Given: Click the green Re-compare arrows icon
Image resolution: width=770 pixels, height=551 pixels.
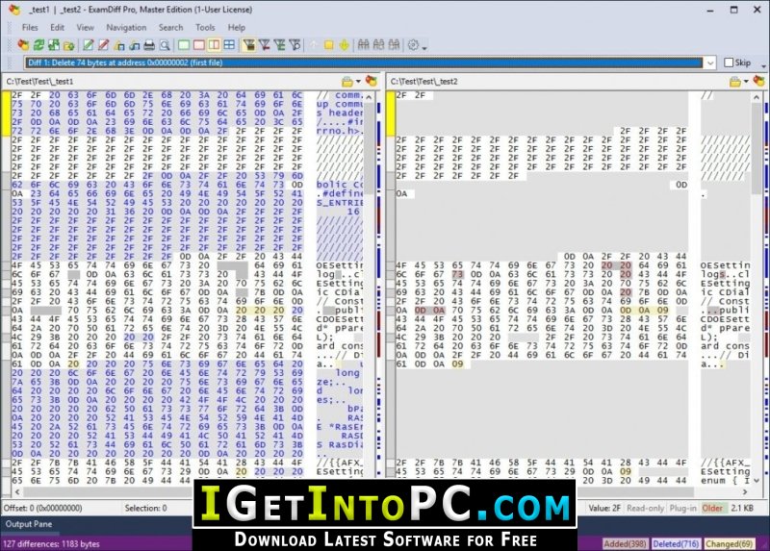Looking at the screenshot, I should point(38,45).
